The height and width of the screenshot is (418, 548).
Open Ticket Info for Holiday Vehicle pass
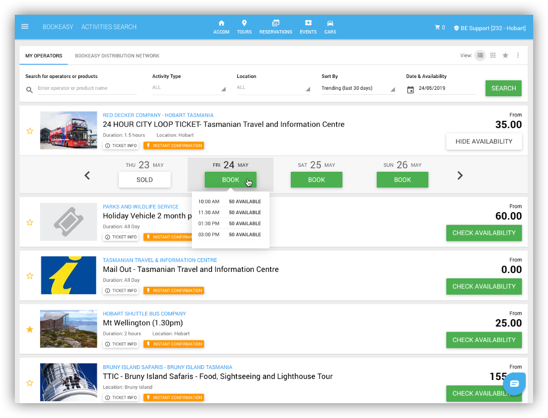click(121, 237)
